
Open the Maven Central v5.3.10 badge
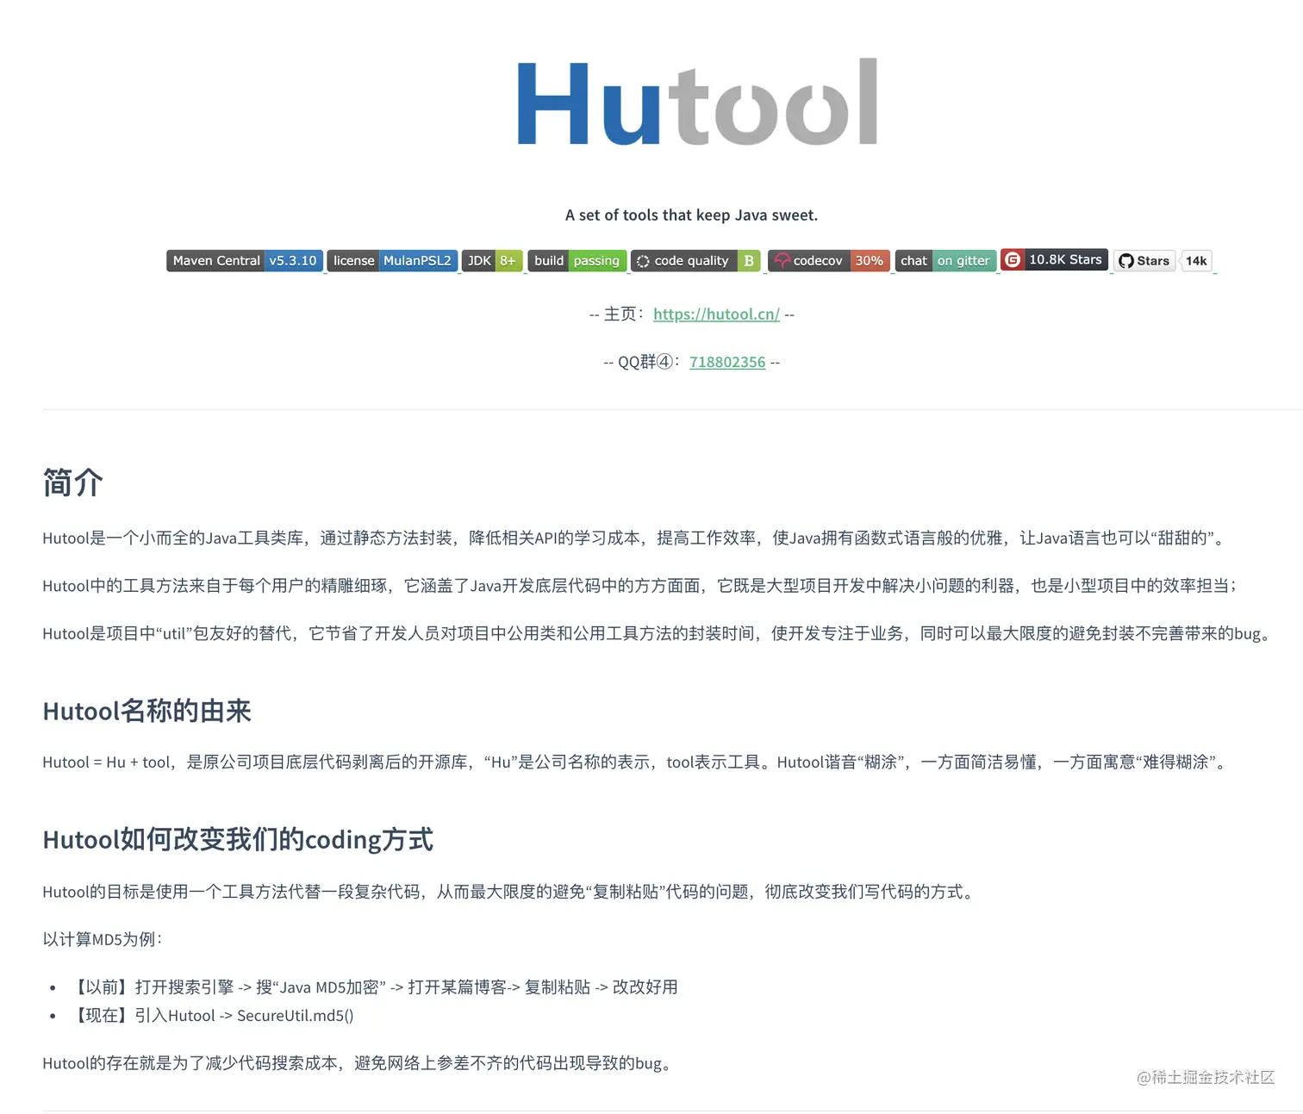click(x=245, y=260)
